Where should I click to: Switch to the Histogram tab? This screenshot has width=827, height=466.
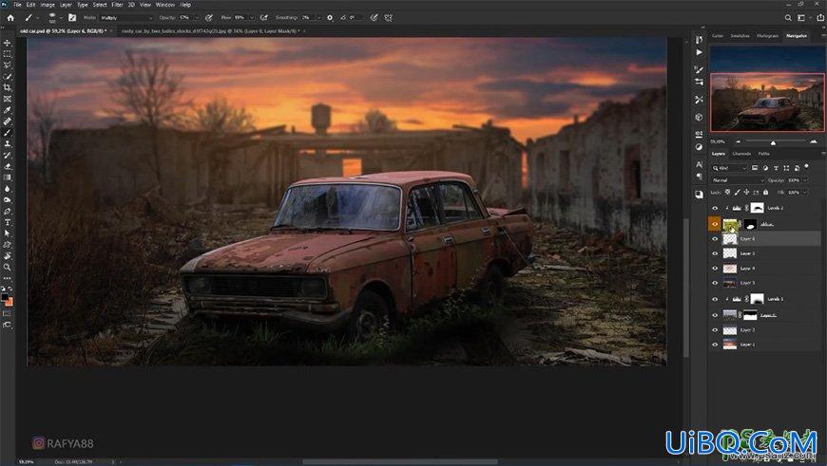(767, 36)
